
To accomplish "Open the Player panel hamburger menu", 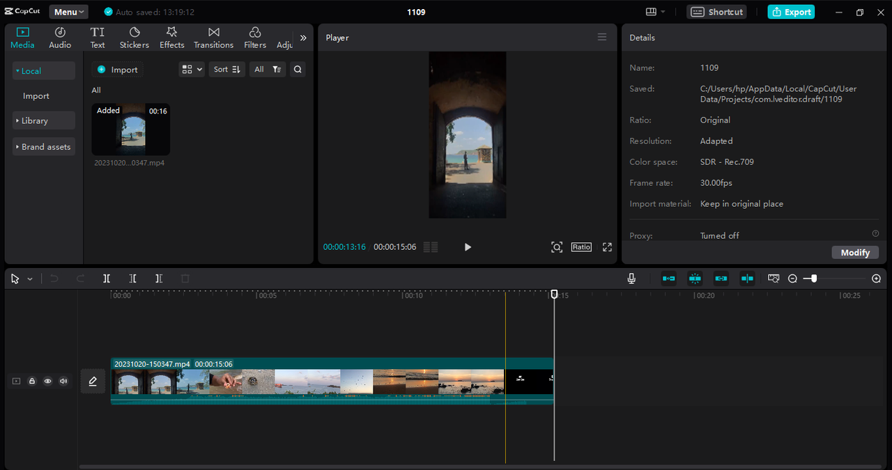I will [x=602, y=38].
